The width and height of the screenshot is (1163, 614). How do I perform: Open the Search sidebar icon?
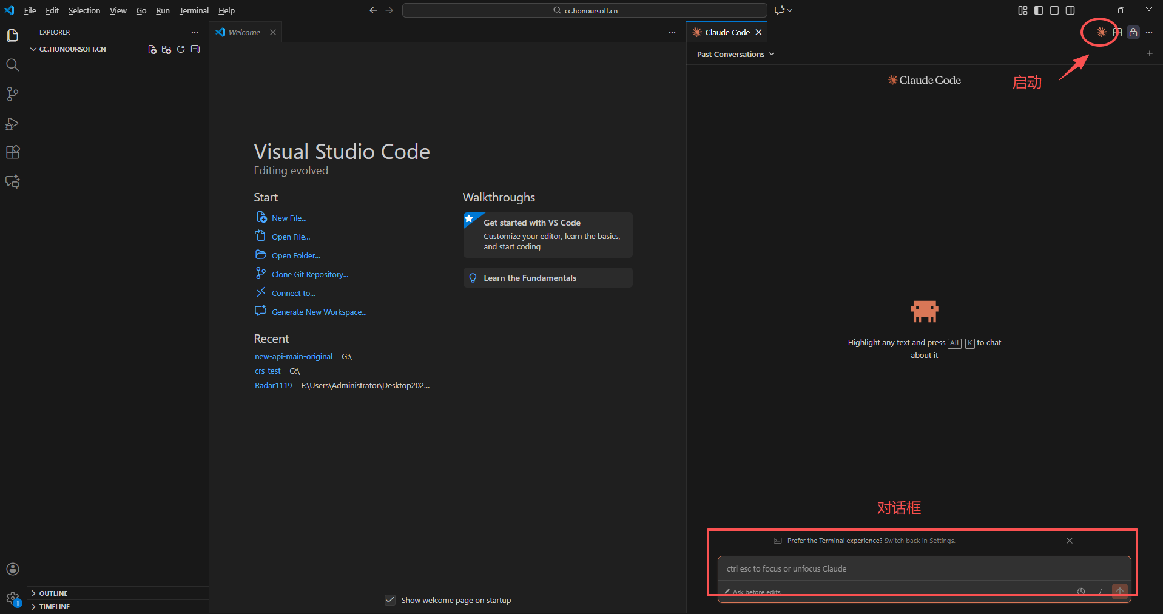[13, 65]
